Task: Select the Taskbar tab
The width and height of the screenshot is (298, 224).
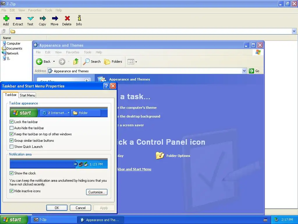Action: tap(11, 95)
